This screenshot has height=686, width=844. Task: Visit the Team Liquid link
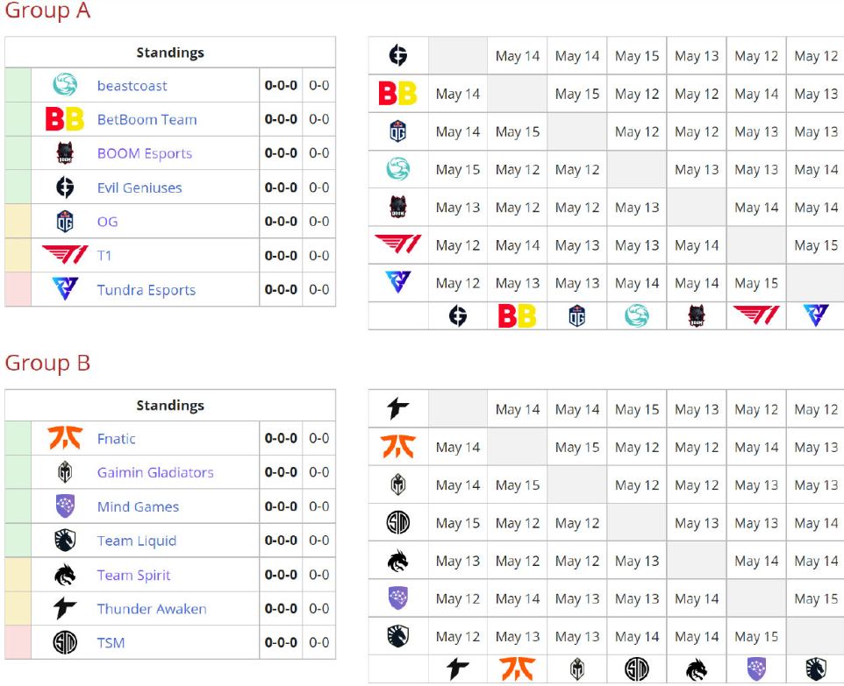click(137, 541)
